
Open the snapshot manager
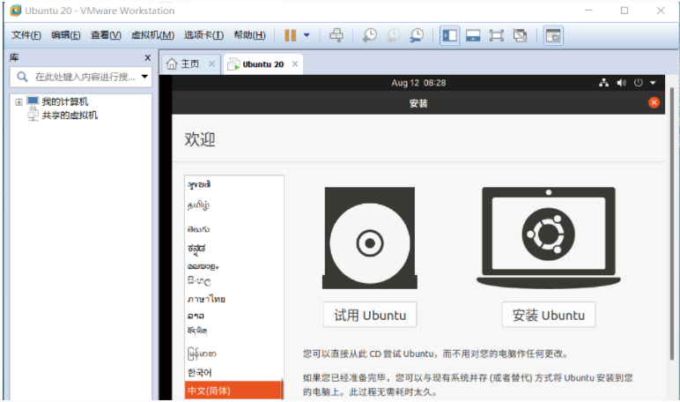pyautogui.click(x=417, y=35)
